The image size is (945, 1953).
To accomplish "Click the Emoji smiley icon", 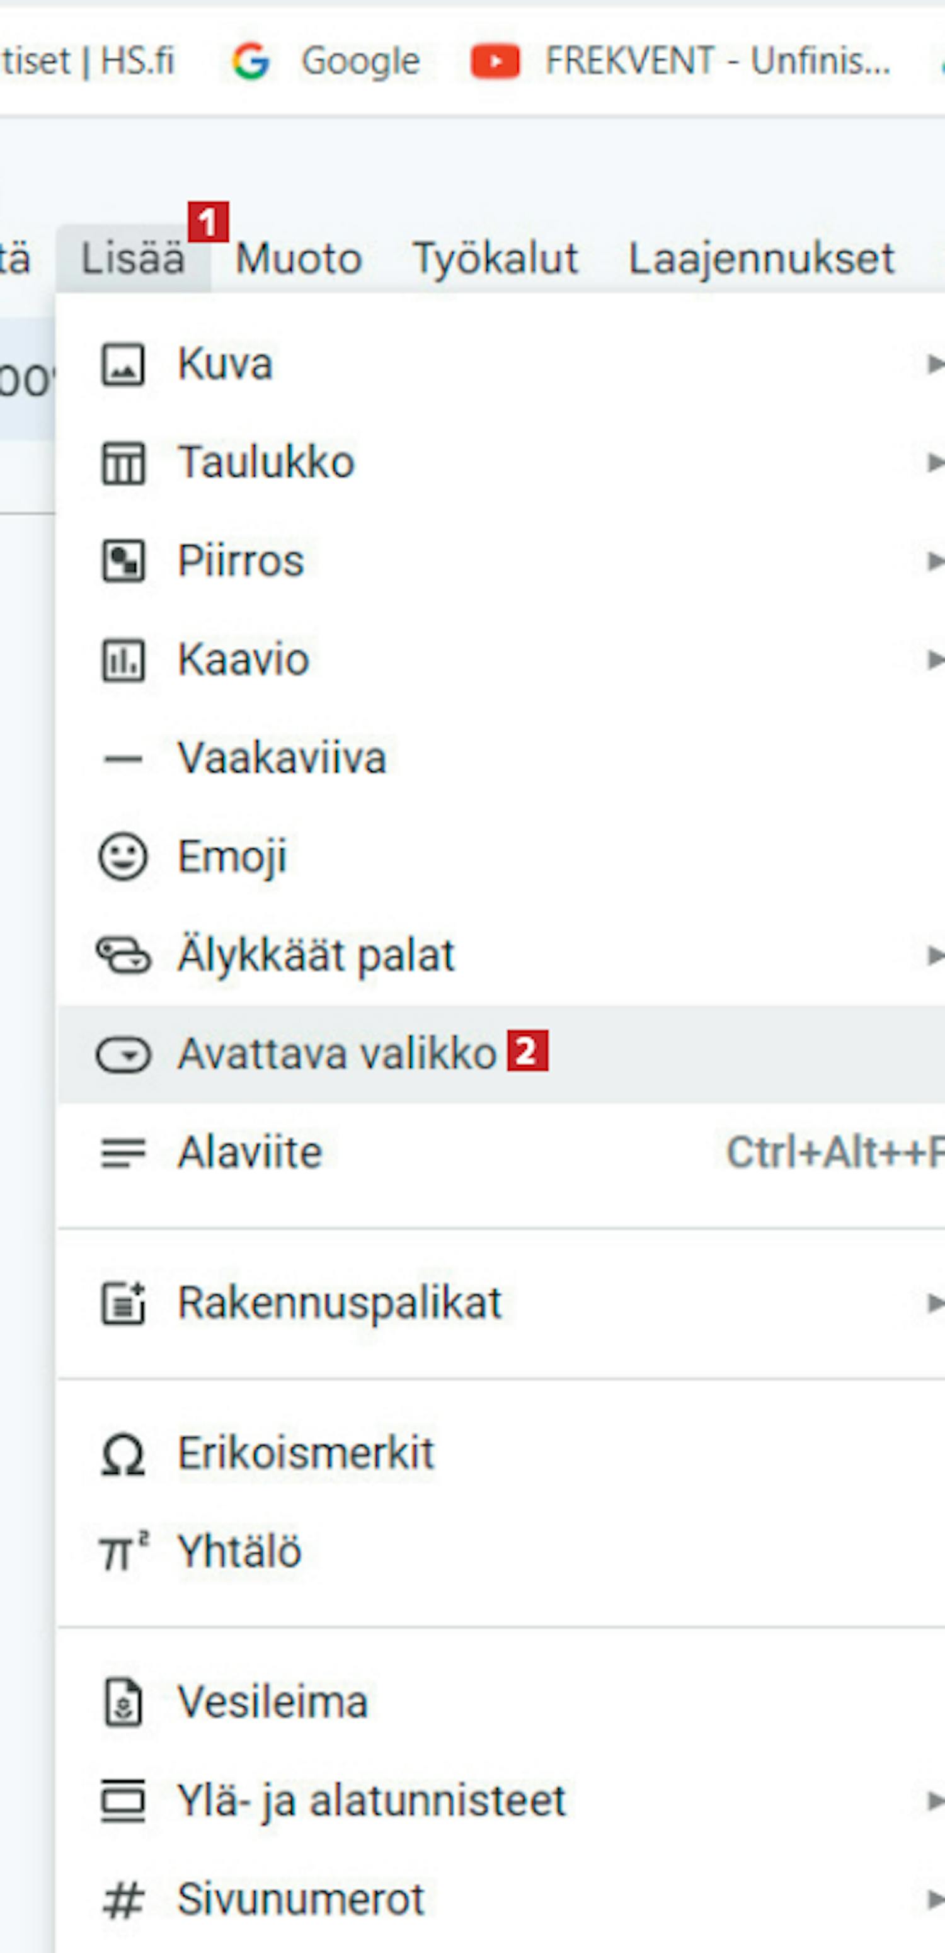I will pos(123,857).
